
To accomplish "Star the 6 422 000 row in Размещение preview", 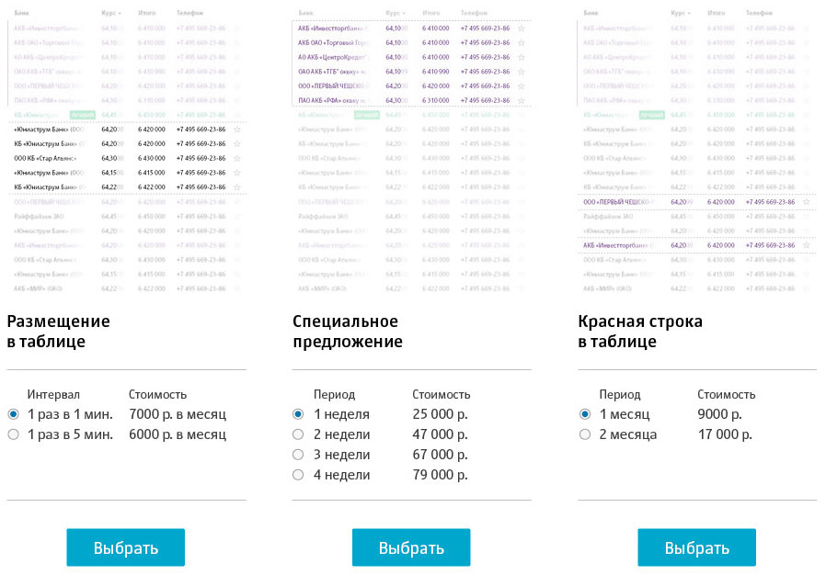I will 237,186.
